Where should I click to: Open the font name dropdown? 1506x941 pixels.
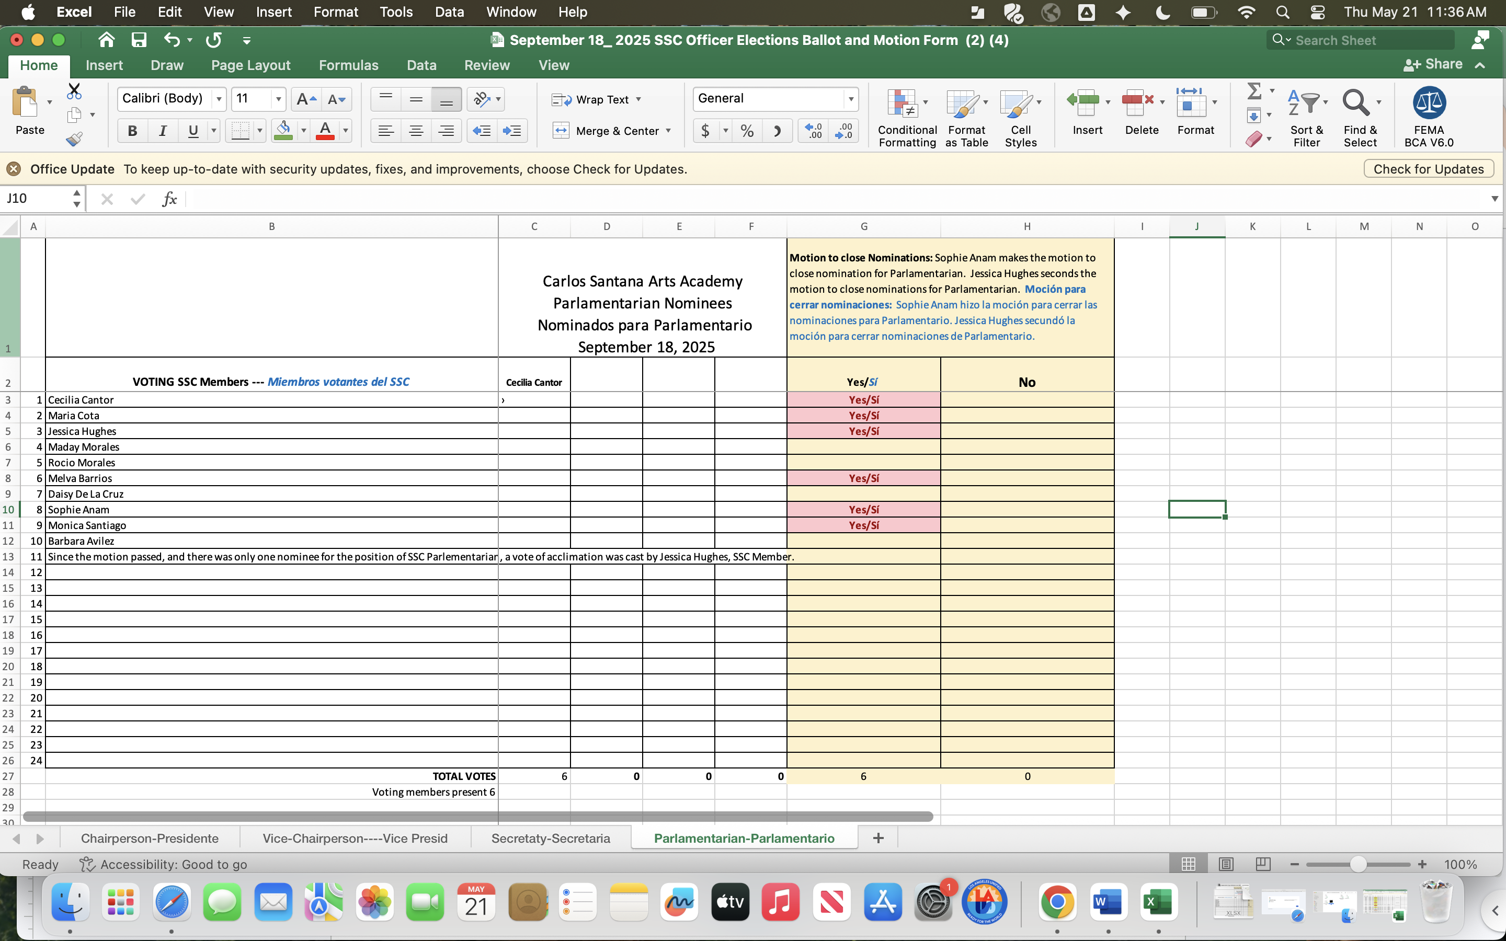[x=219, y=99]
